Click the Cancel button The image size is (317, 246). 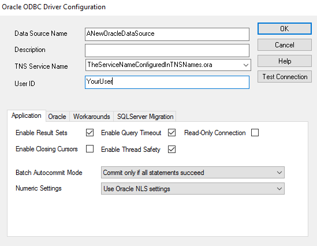point(285,45)
